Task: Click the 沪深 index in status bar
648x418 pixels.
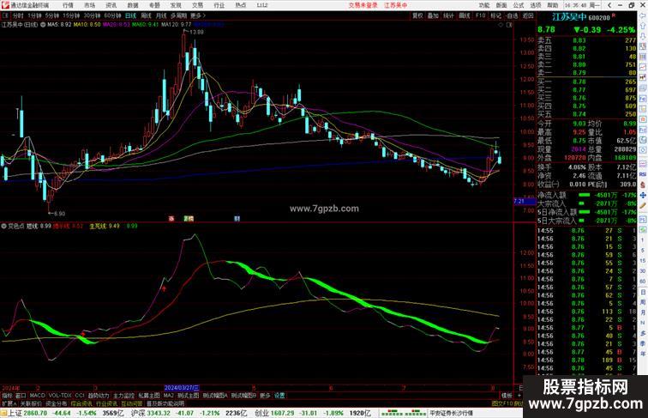Action: 138,413
